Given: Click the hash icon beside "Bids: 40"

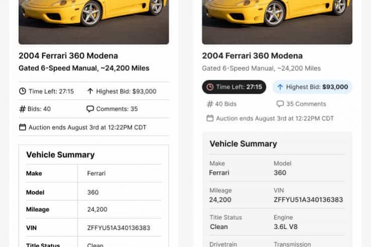Looking at the screenshot, I should tap(23, 109).
